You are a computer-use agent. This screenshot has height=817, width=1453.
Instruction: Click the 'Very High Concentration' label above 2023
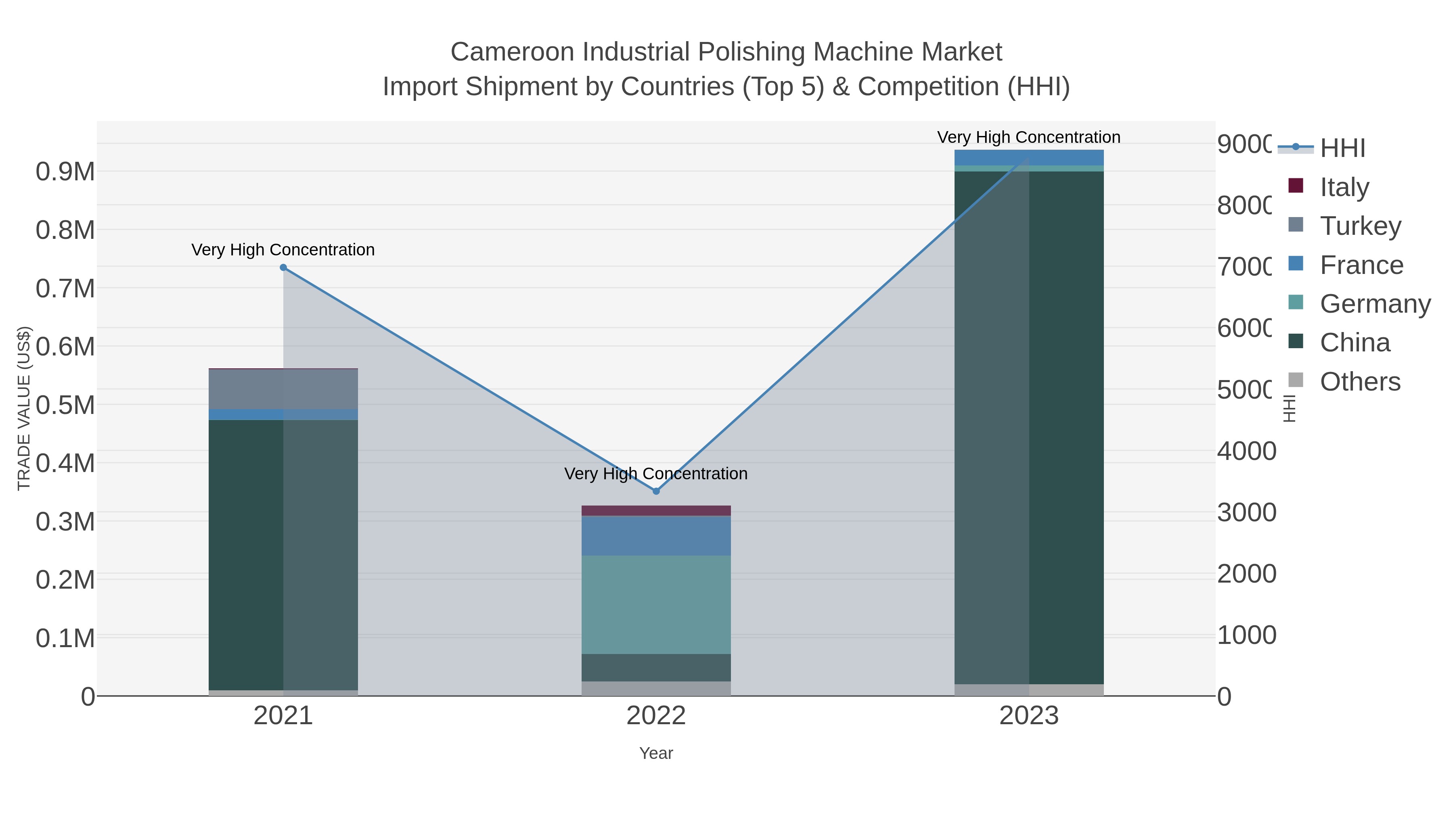[x=1029, y=137]
